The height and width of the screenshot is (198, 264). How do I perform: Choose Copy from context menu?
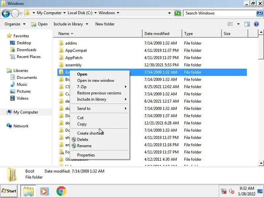click(100, 124)
